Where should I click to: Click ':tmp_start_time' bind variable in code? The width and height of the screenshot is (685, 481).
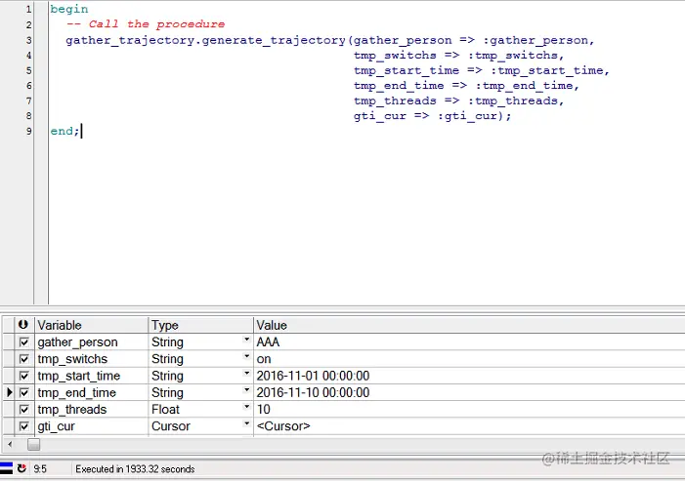click(x=549, y=70)
